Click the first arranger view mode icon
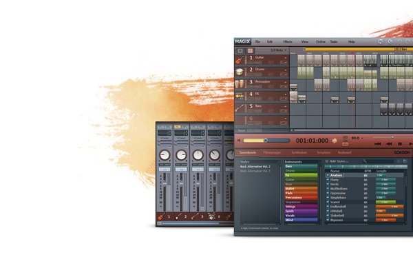The height and width of the screenshot is (253, 413). [x=240, y=50]
